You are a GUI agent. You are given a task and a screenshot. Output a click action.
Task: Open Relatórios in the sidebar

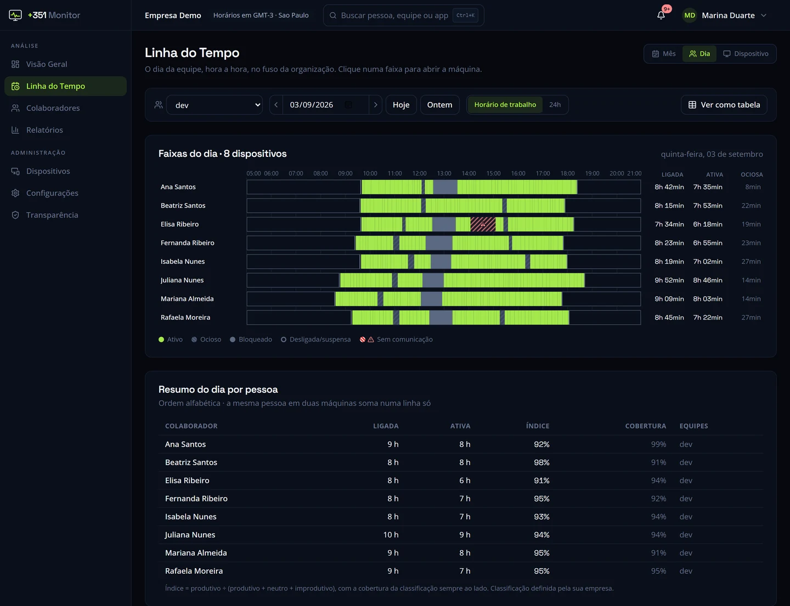65,130
